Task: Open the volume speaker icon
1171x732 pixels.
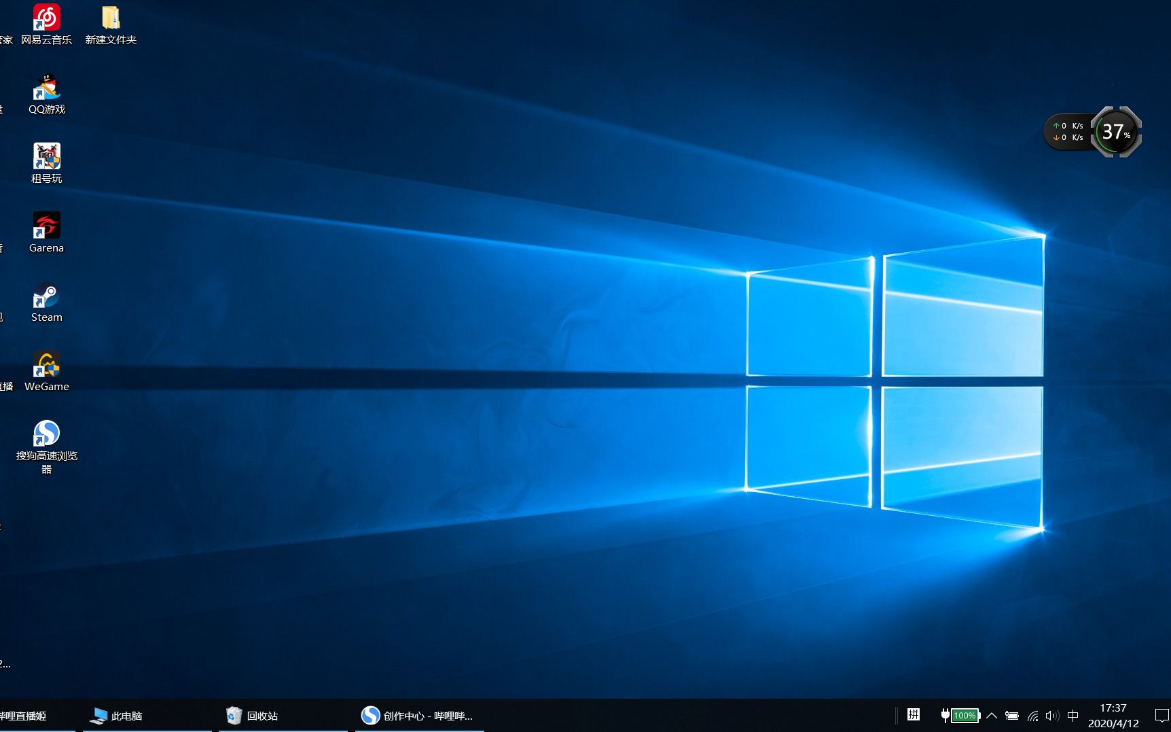Action: 1052,716
